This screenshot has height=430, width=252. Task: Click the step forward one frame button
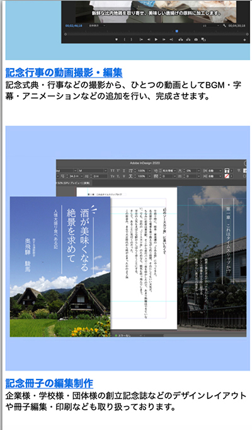[164, 40]
